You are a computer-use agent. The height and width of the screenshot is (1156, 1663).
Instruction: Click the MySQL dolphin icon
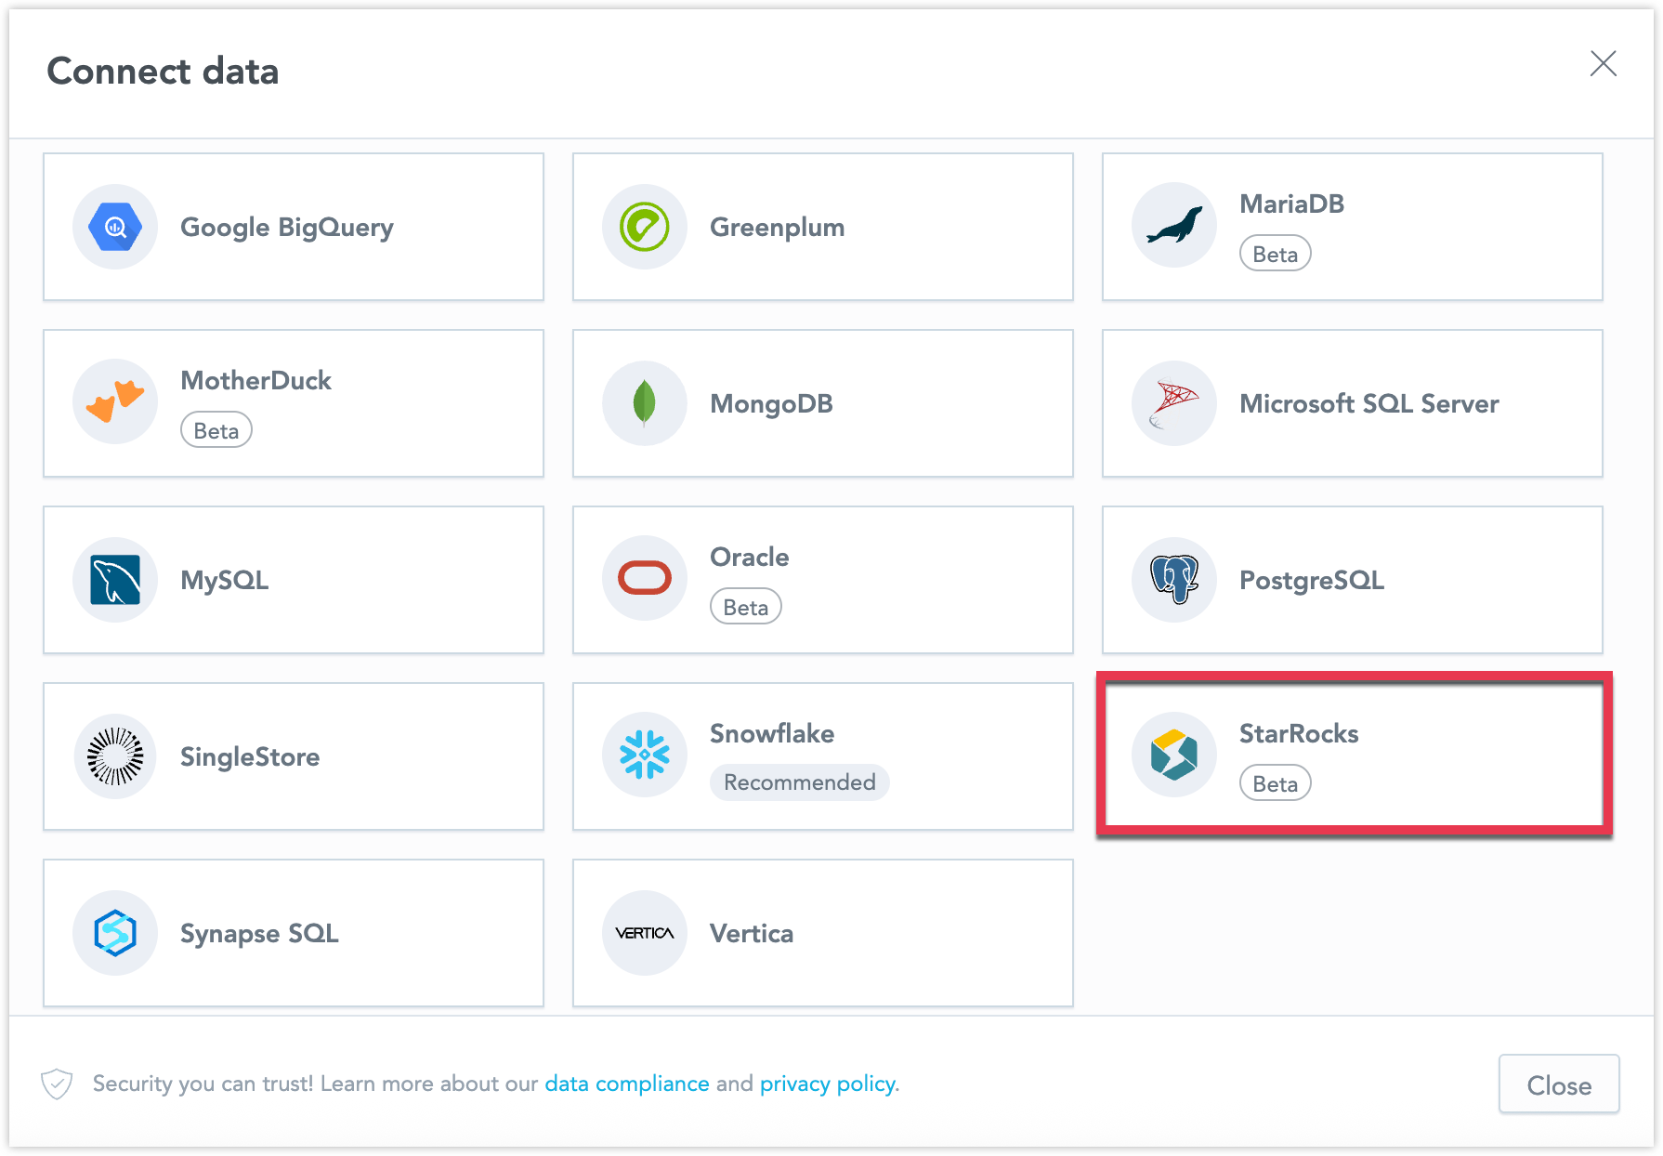115,580
